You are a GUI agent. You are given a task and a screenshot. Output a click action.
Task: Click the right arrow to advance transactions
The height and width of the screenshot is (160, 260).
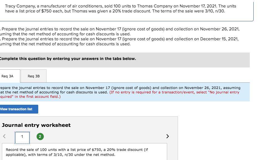click(x=167, y=136)
